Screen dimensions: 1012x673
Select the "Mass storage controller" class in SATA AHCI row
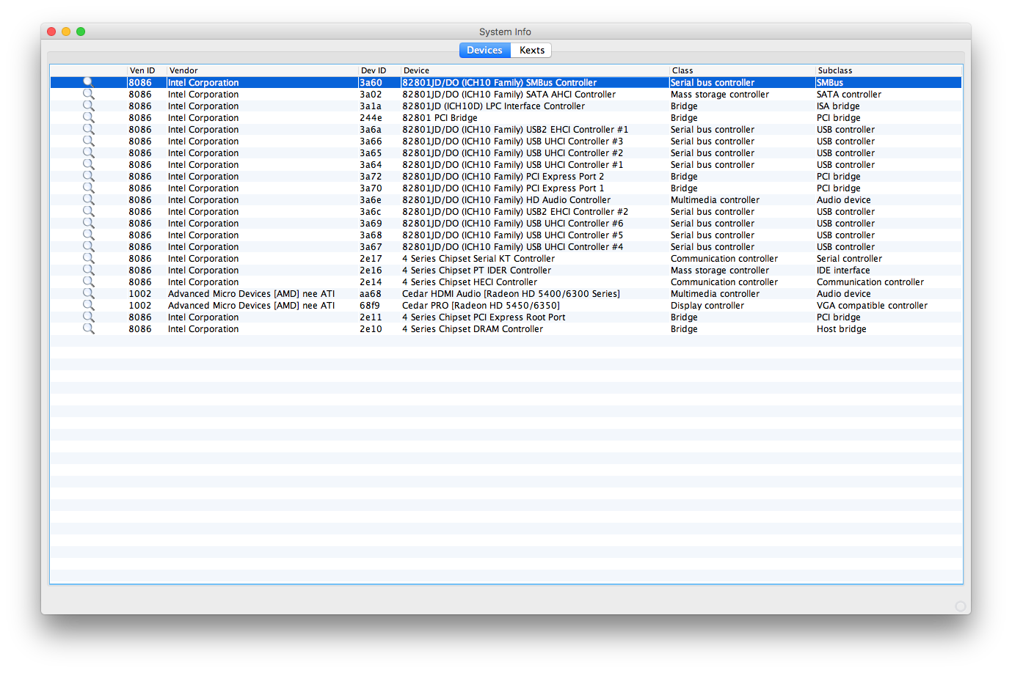click(x=720, y=95)
